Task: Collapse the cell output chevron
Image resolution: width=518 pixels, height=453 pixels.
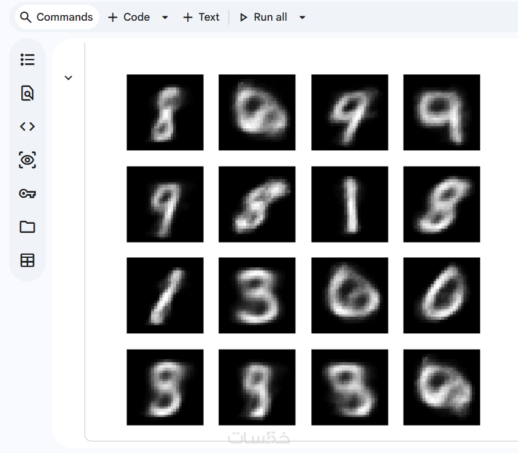Action: (68, 78)
